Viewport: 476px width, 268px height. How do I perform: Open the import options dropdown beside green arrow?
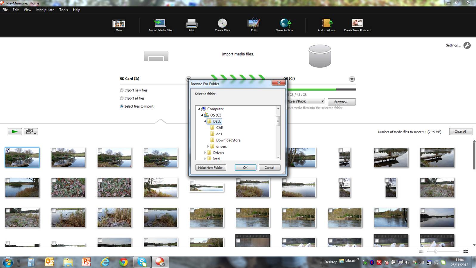pyautogui.click(x=31, y=131)
